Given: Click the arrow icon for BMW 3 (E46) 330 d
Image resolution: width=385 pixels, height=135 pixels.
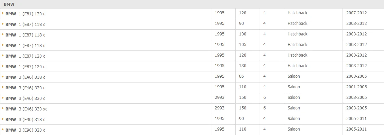Looking at the screenshot, I should point(3,98).
